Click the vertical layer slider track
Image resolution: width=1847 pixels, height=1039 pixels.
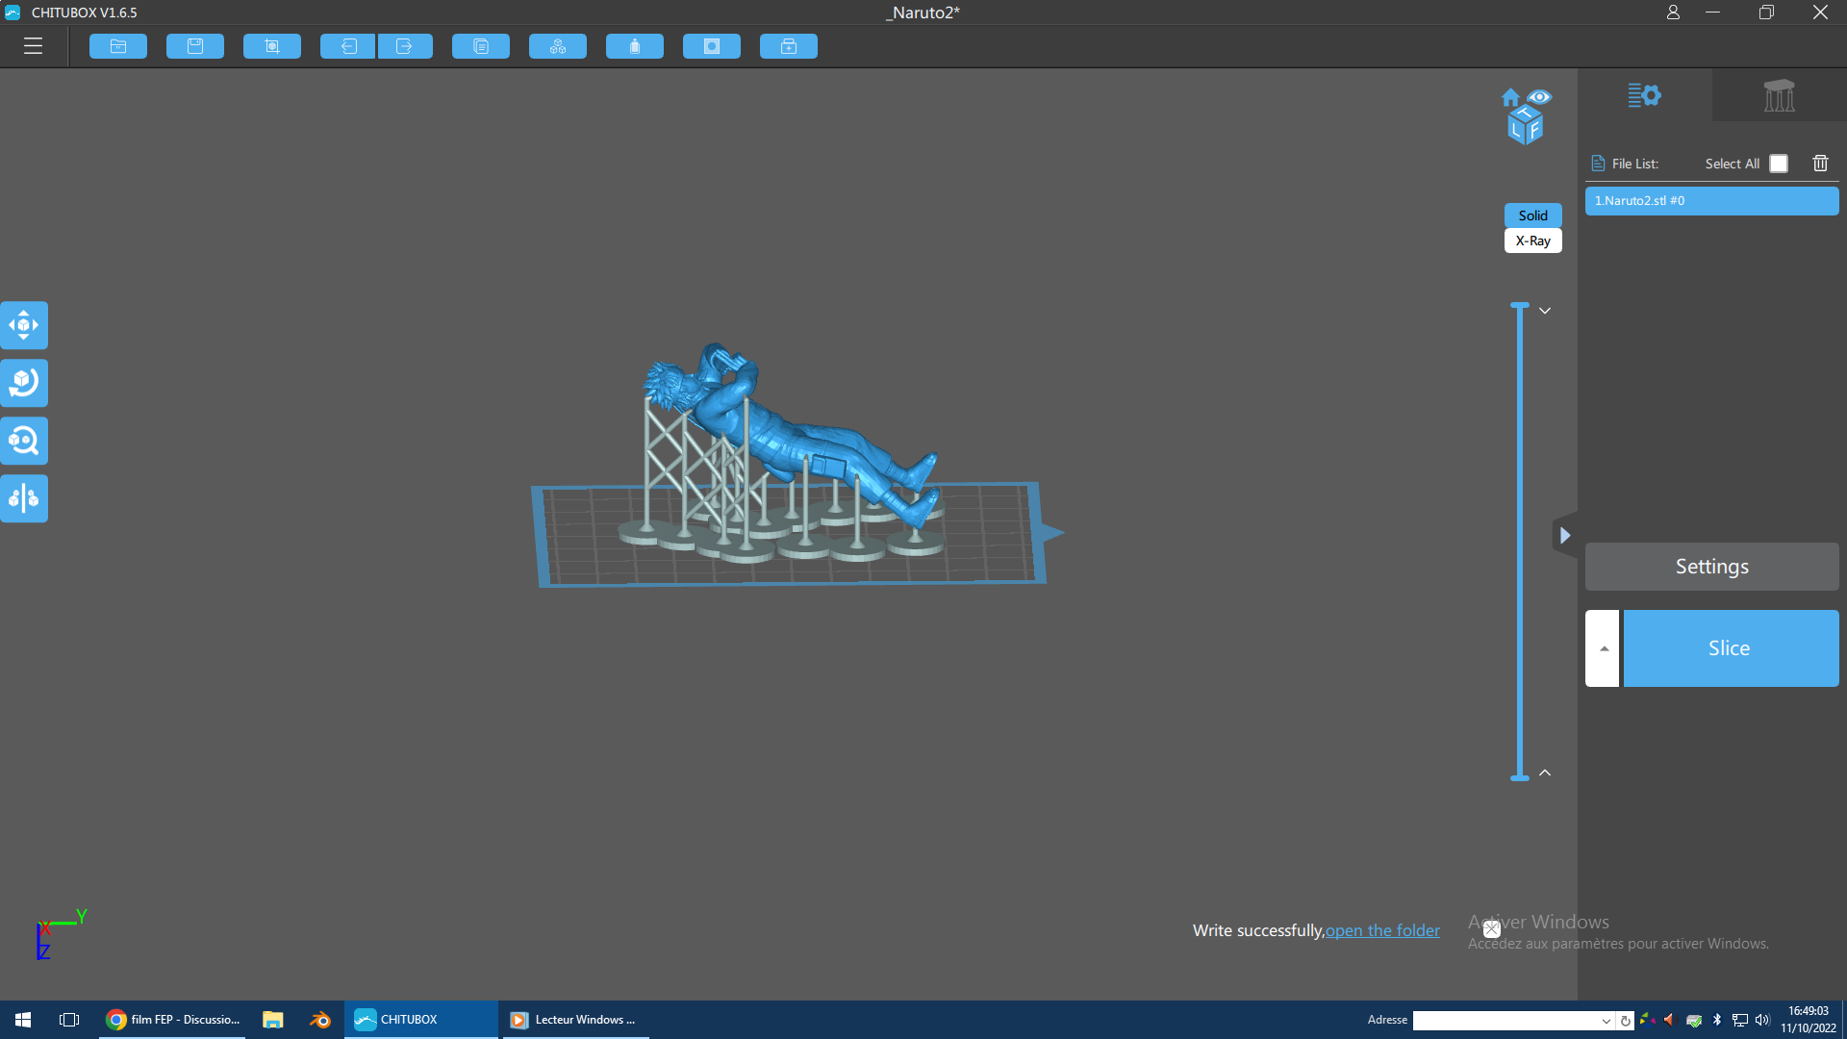tap(1520, 542)
